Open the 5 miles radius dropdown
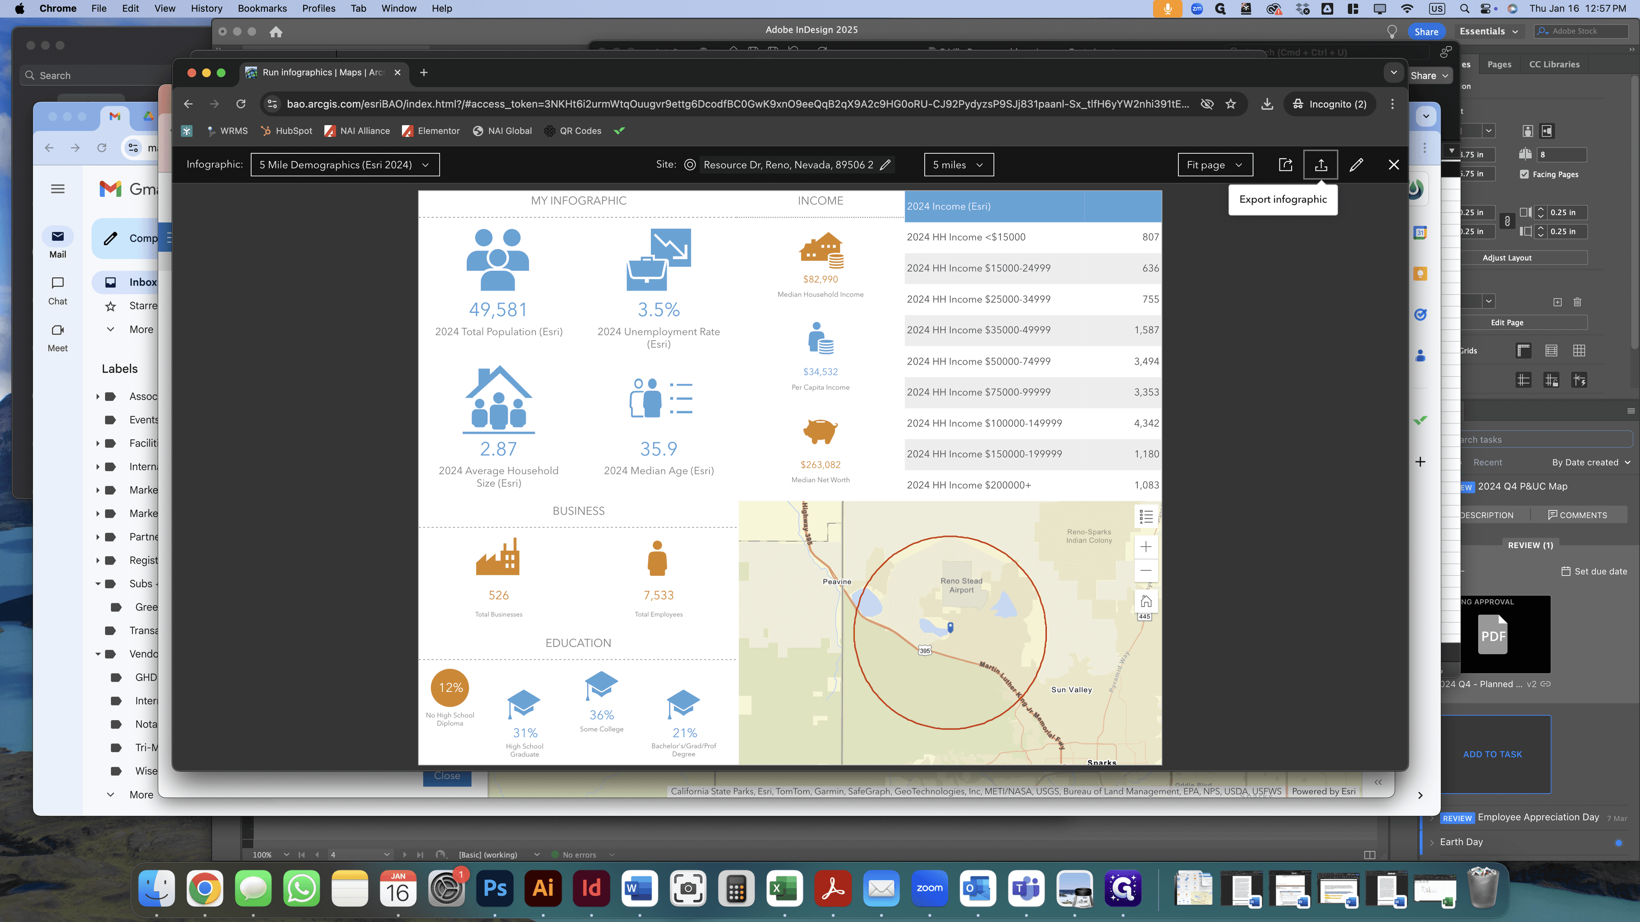This screenshot has width=1640, height=922. click(x=958, y=165)
